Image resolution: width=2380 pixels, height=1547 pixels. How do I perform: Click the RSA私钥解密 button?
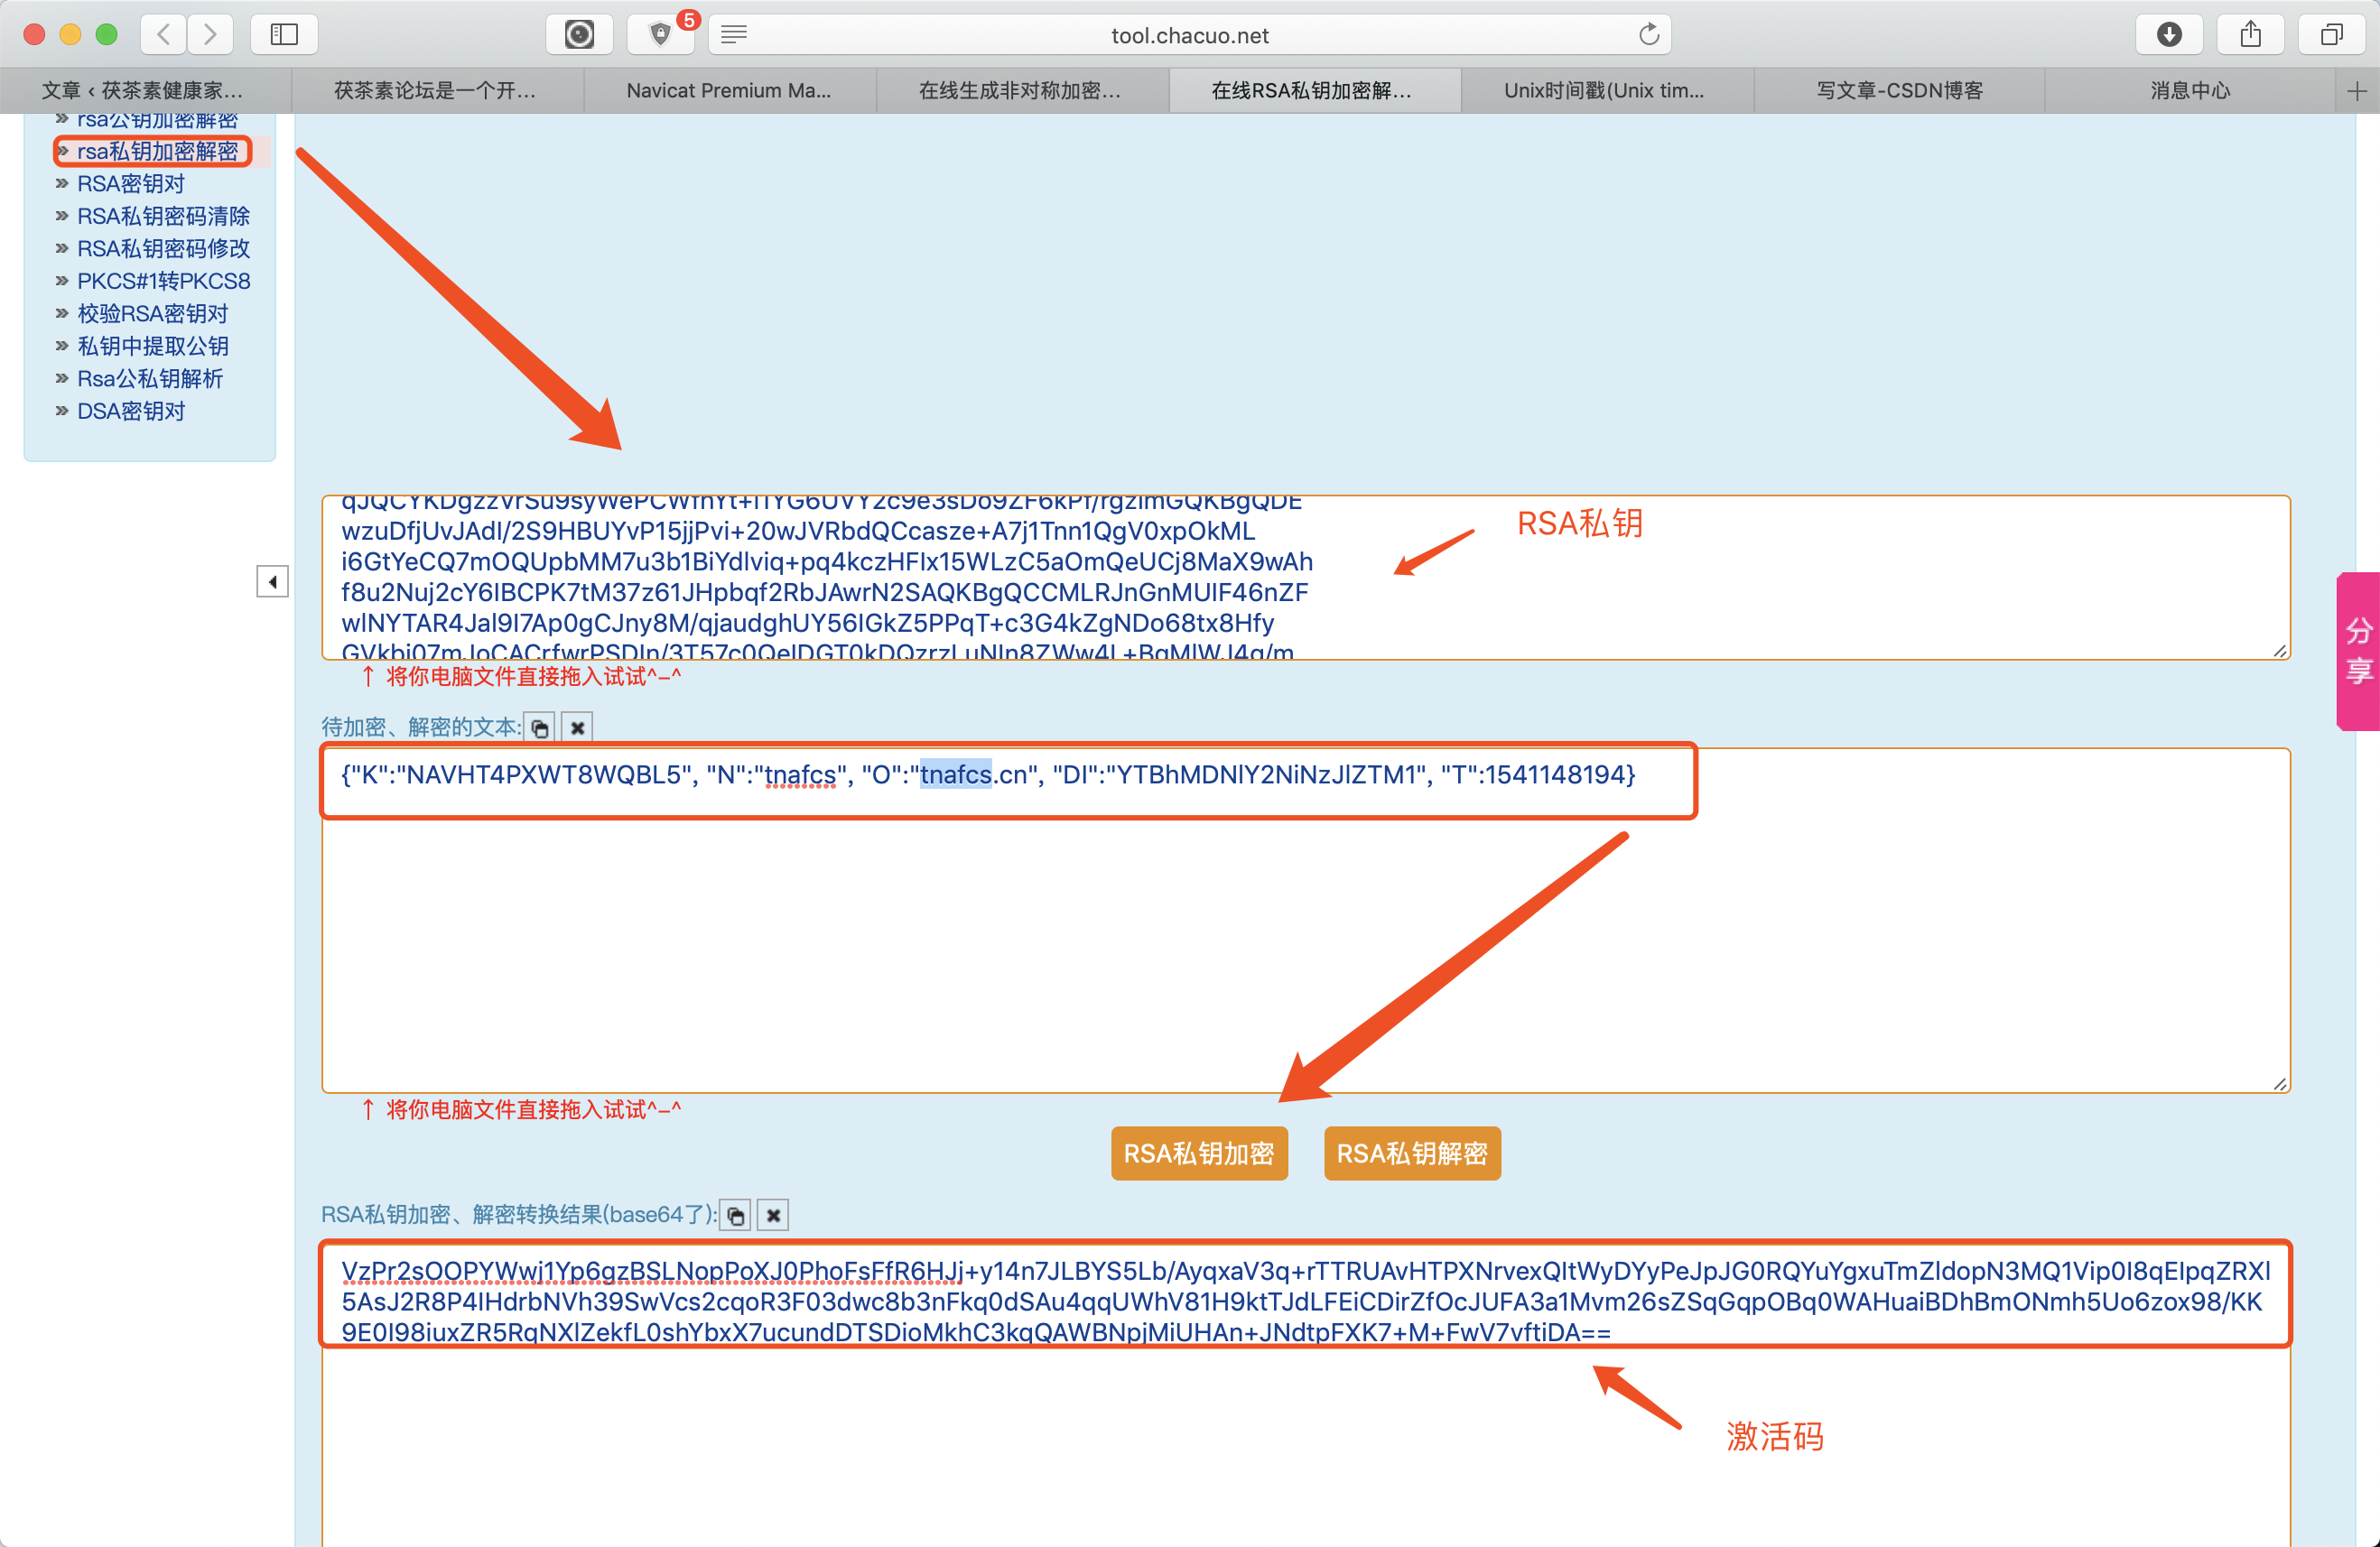[1412, 1154]
